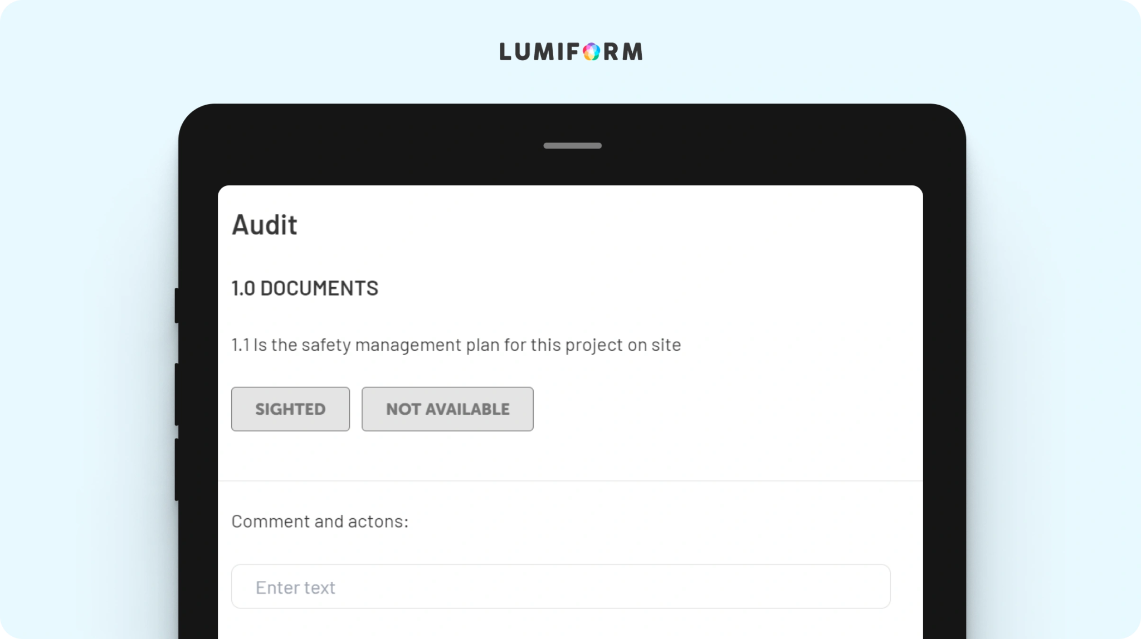Click the top side button on tablet
Screen dimensions: 1141x639
177,305
